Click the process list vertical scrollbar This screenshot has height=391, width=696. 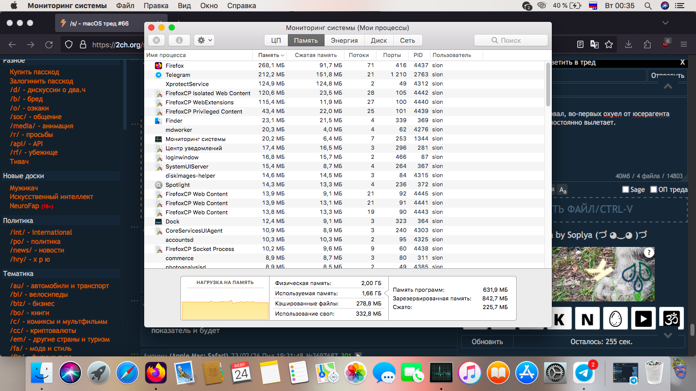pos(548,81)
